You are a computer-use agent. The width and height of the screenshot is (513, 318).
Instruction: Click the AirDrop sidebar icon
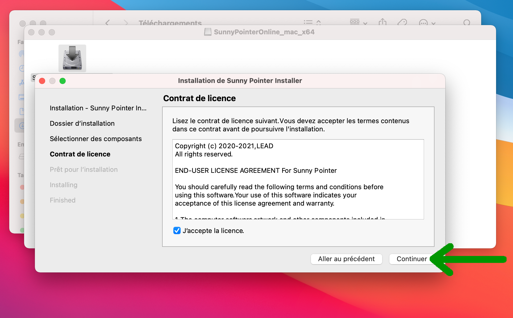[x=22, y=54]
